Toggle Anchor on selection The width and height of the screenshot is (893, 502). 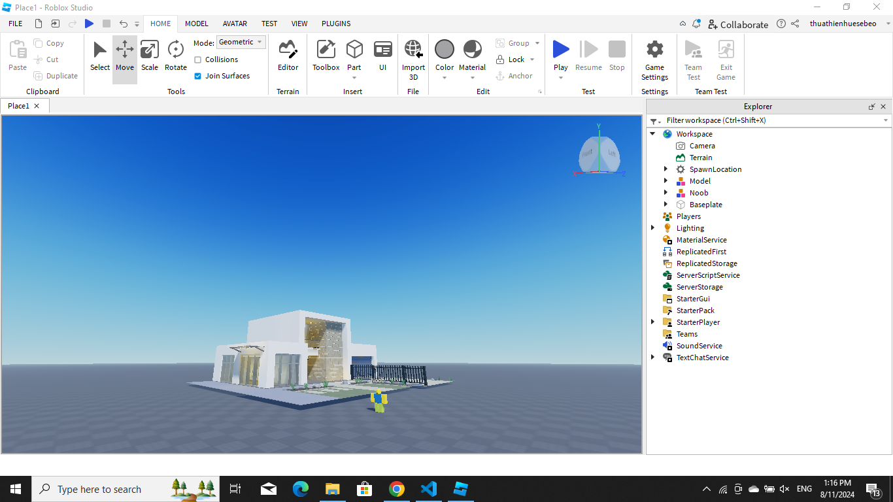point(514,76)
